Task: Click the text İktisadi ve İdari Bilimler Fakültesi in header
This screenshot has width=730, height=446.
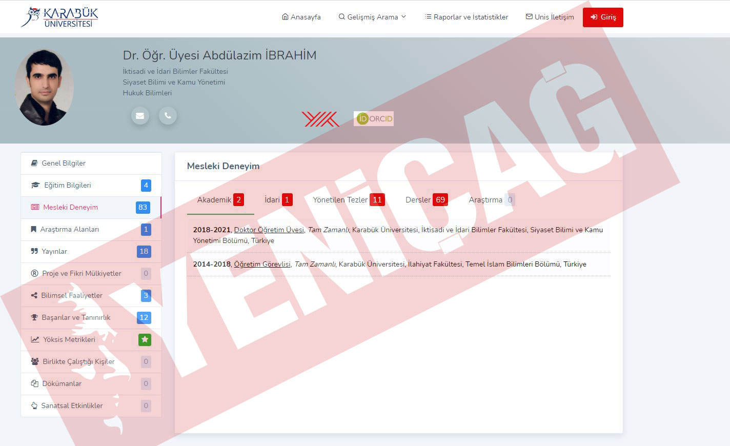Action: (175, 71)
